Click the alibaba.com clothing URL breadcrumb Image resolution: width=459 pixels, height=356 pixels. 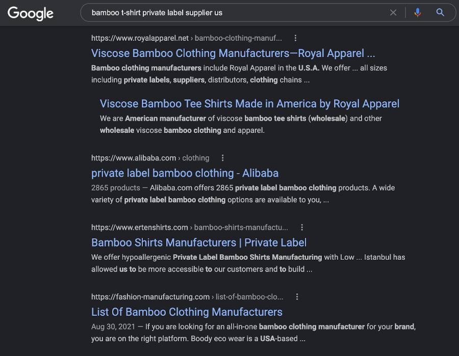coord(150,158)
